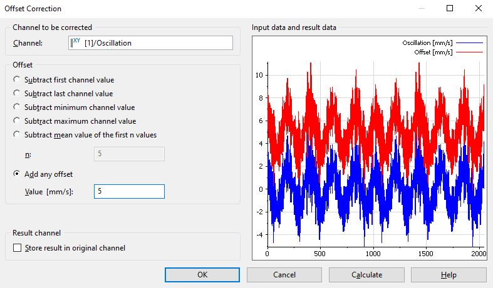Click the Offset [mm/s] legend entry
Viewport: 493px width, 288px height.
pos(434,52)
